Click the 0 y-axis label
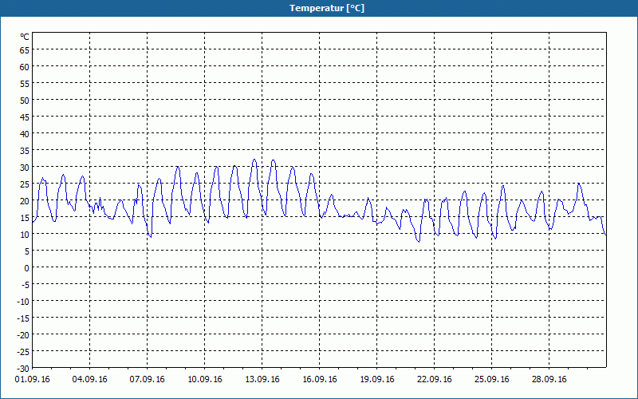 pos(27,268)
